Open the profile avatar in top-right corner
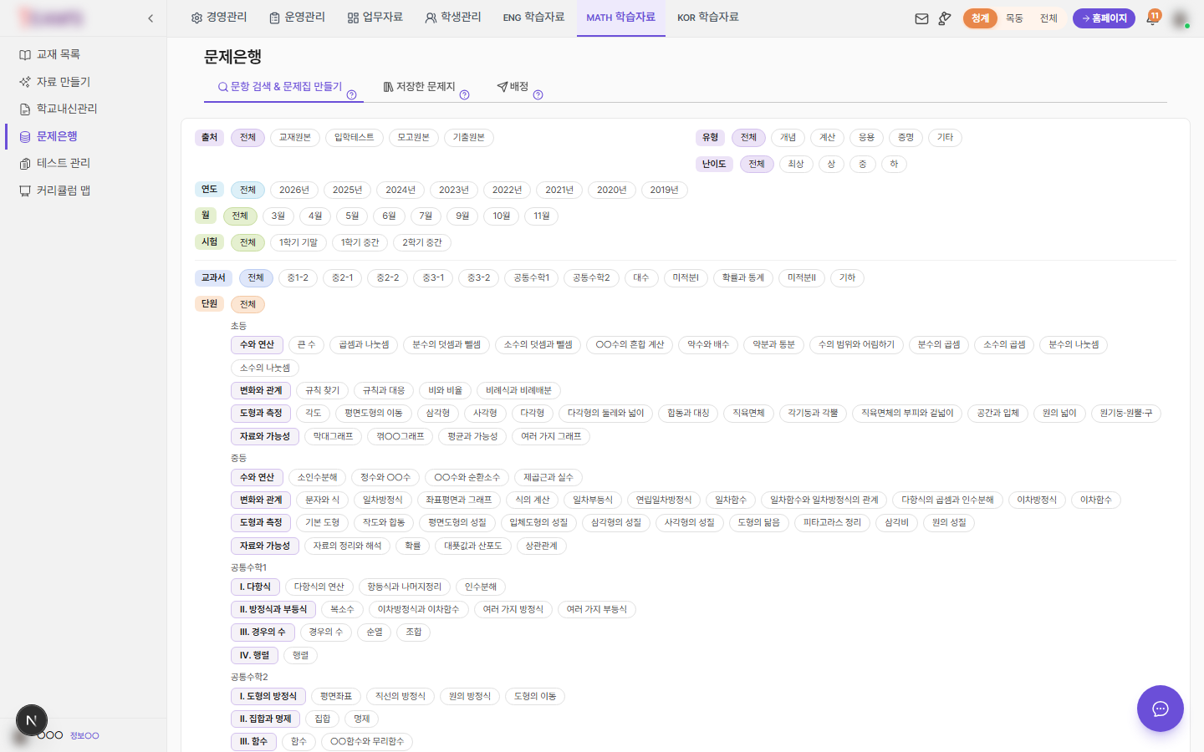Viewport: 1204px width, 752px height. click(1181, 18)
